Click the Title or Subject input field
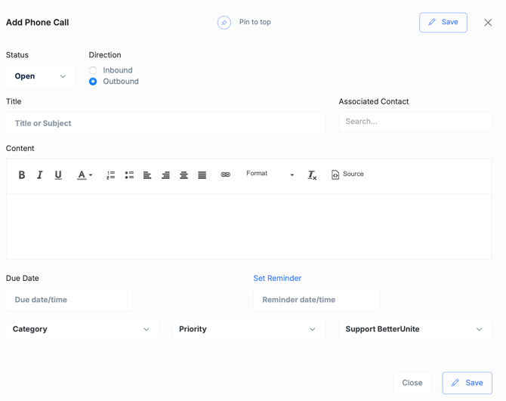The image size is (506, 401). click(165, 123)
